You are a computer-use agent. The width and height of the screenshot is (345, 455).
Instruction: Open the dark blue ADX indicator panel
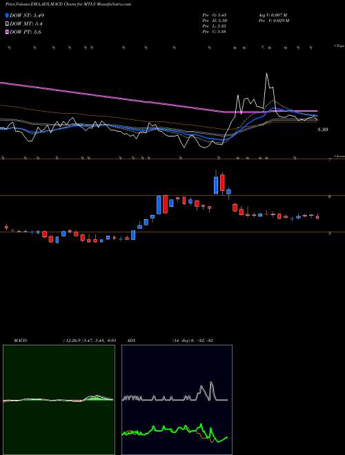pyautogui.click(x=177, y=400)
